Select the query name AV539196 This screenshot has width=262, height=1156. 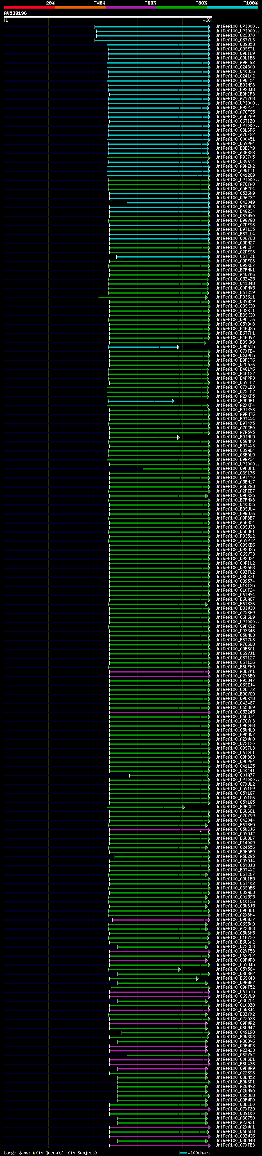coord(15,14)
